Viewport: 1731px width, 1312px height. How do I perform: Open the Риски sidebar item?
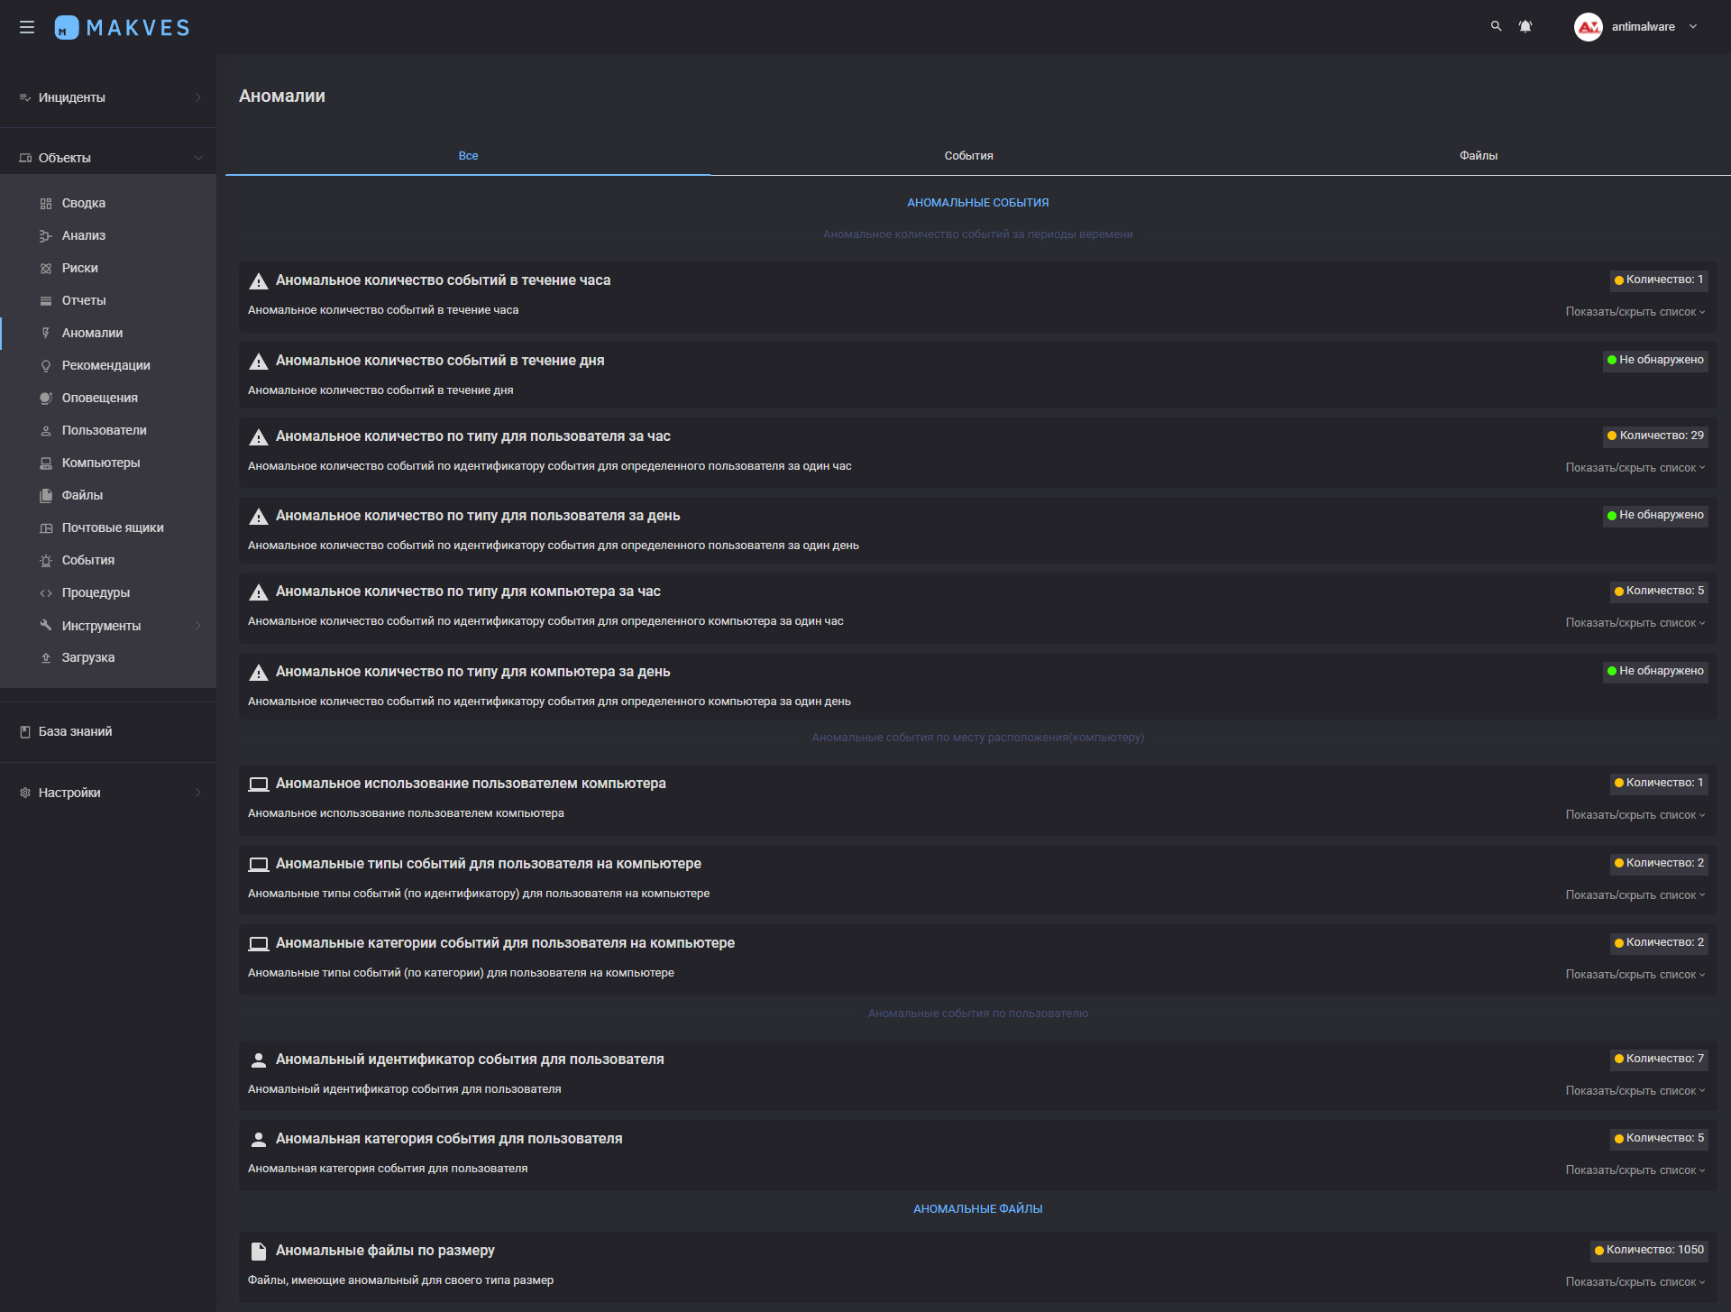pos(79,268)
